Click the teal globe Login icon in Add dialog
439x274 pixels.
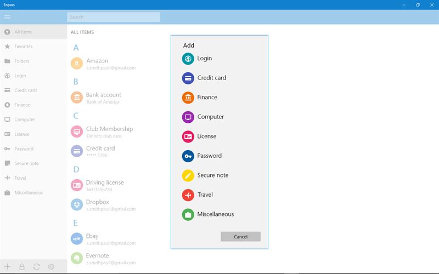pos(188,59)
